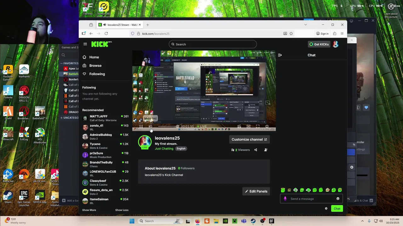Open MATTLAFFF recommended channel
Image resolution: width=403 pixels, height=226 pixels.
[105, 118]
